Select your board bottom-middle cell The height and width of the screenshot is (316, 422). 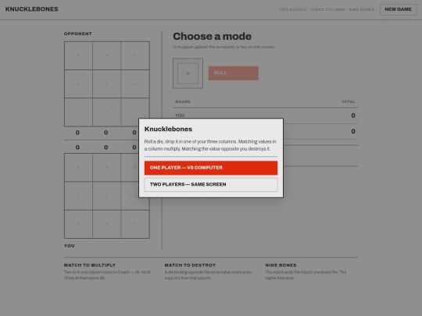pyautogui.click(x=107, y=224)
